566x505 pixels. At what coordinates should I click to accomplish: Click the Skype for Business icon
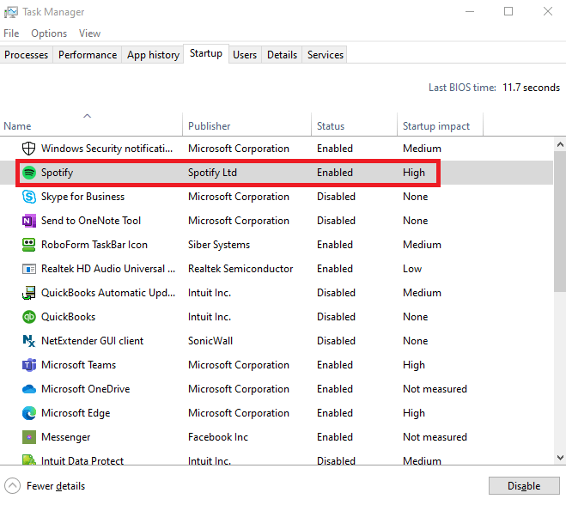pyautogui.click(x=29, y=197)
